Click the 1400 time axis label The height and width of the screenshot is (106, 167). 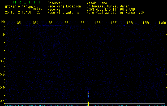[162, 23]
